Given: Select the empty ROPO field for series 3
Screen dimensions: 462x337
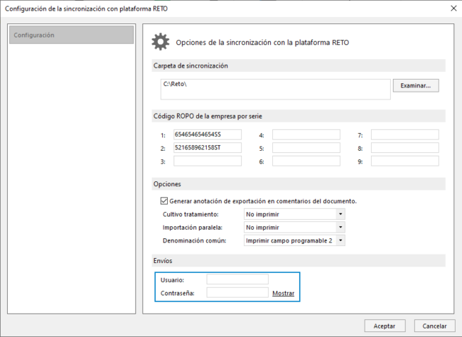Looking at the screenshot, I should (x=207, y=161).
